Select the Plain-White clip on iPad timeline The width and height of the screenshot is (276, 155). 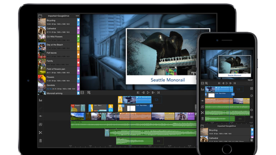click(138, 108)
